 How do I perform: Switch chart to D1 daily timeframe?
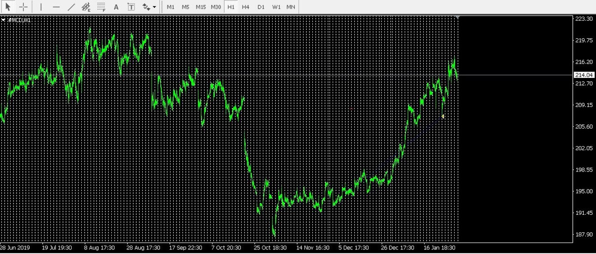(x=261, y=7)
